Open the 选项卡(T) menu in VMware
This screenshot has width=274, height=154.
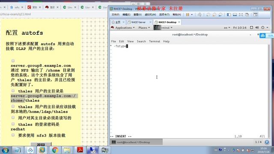pos(164,15)
